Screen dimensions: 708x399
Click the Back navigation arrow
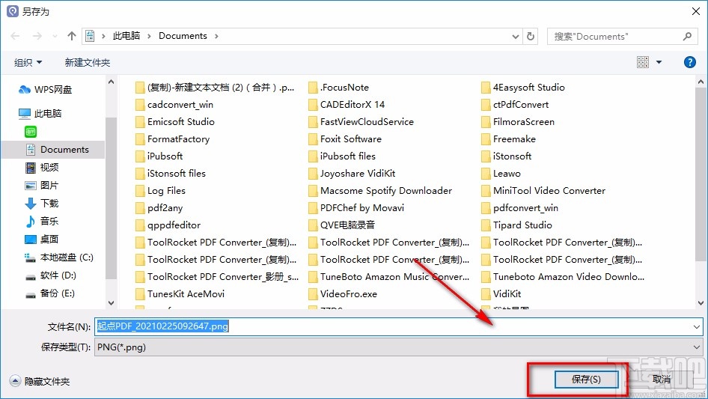point(15,36)
